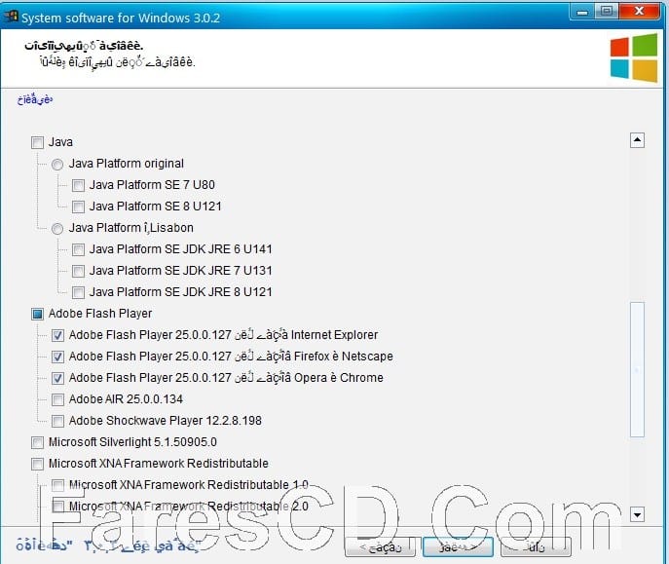Check Adobe AIR 25.0.0.134
The height and width of the screenshot is (564, 669).
coord(57,399)
